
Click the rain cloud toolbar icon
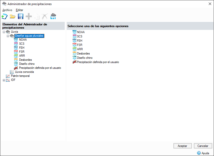pos(53,17)
